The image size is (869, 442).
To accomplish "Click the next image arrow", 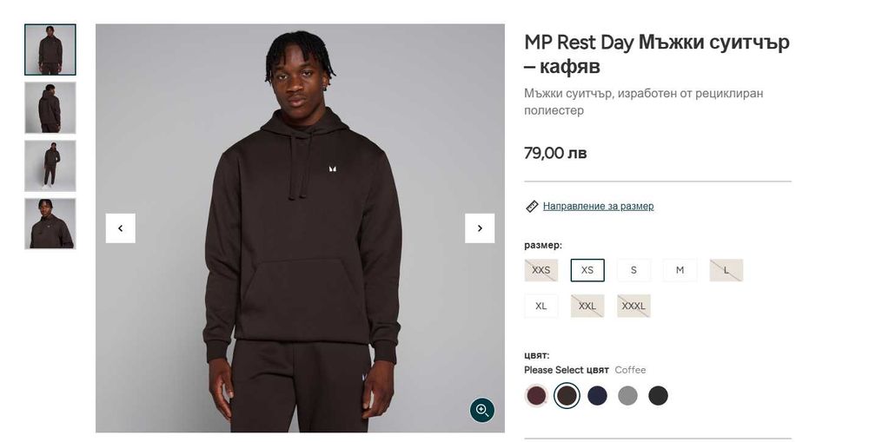I will [x=480, y=228].
